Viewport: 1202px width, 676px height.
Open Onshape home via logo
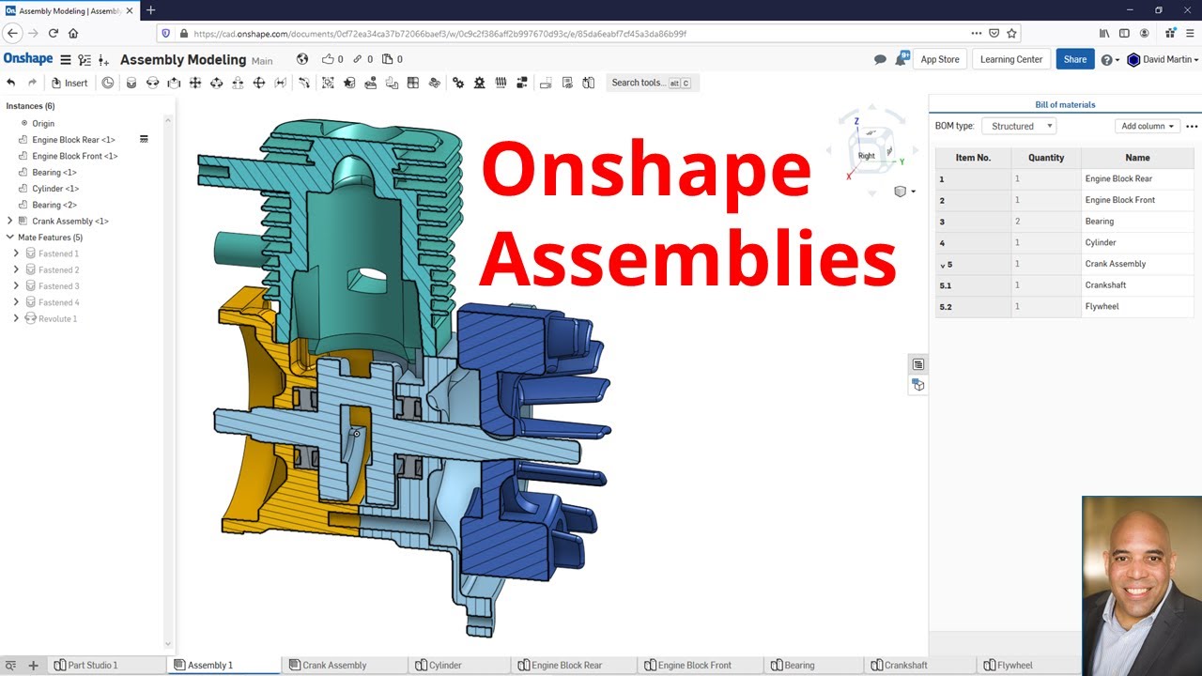[28, 58]
